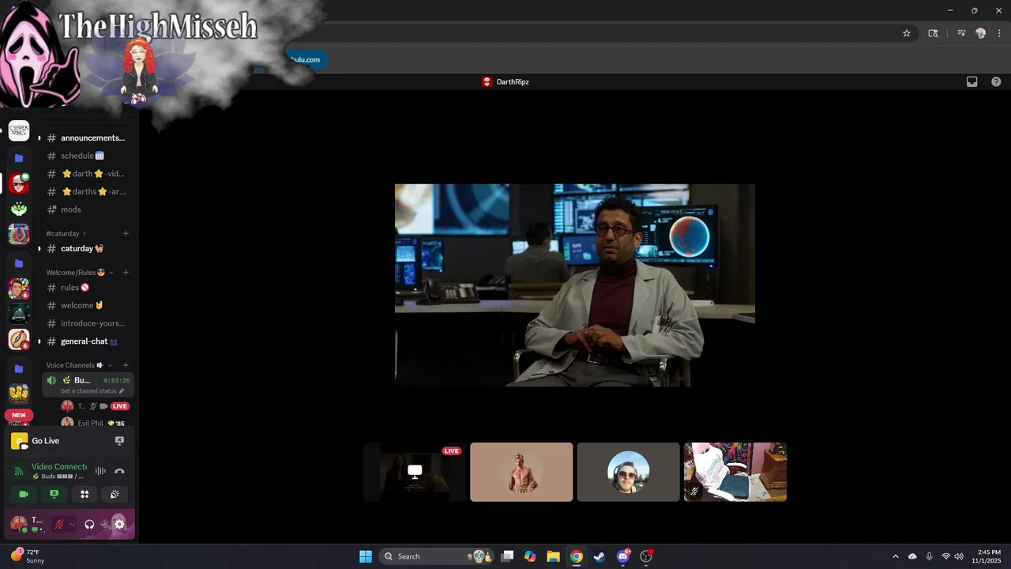Click the main Hulu stream video
Viewport: 1011px width, 569px height.
575,285
